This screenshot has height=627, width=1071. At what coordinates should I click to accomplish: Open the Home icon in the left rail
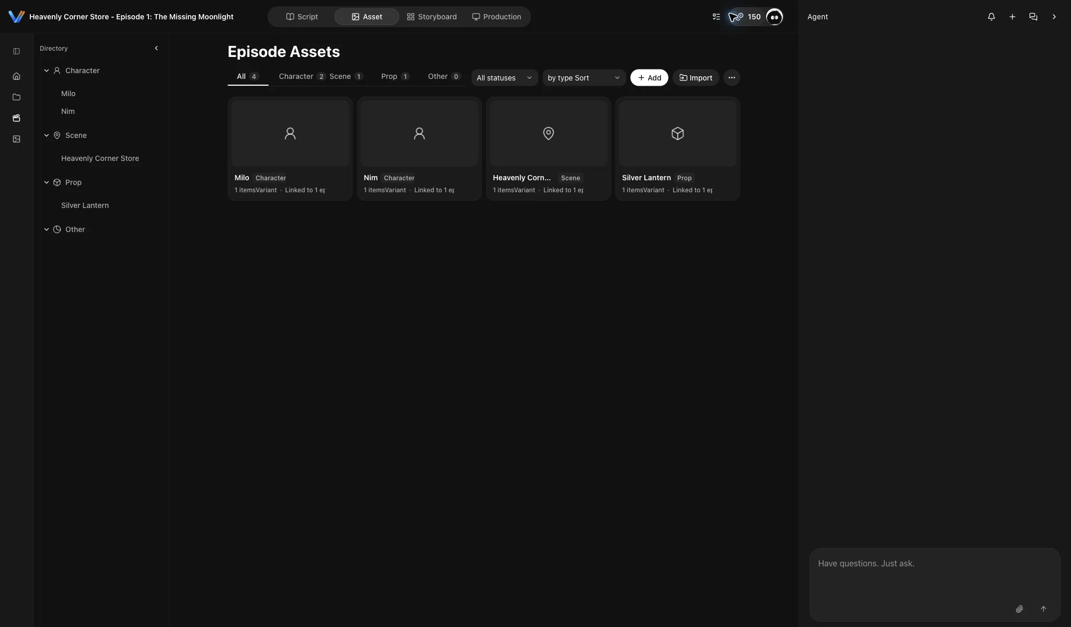click(x=16, y=76)
